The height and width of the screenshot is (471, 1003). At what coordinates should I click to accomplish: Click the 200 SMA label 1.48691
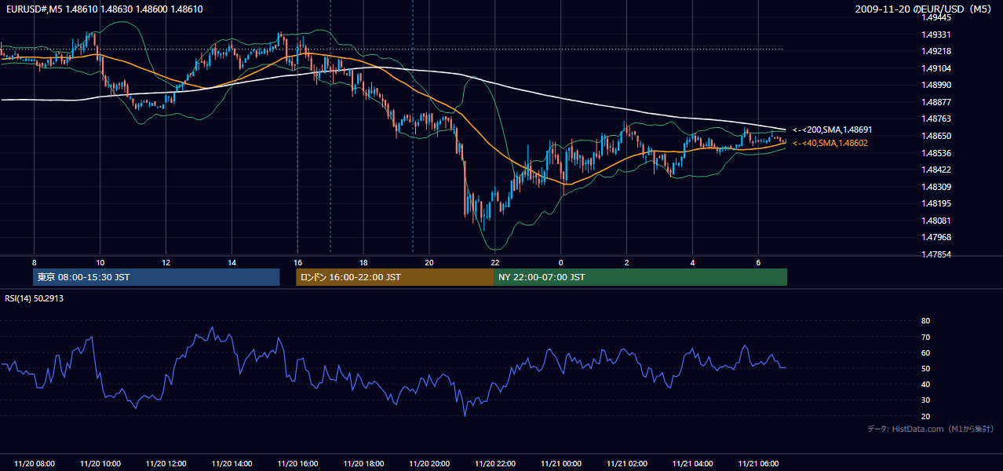[833, 130]
